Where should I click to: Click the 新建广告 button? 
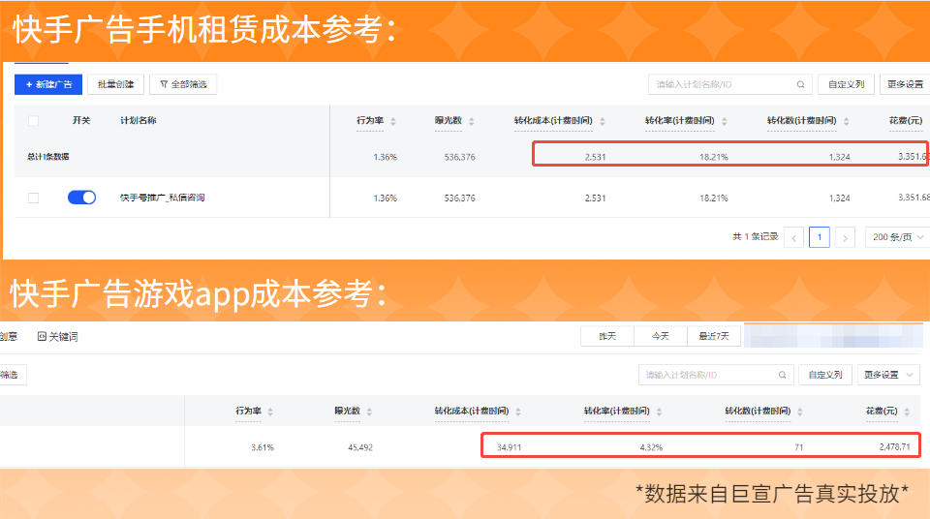coord(48,84)
